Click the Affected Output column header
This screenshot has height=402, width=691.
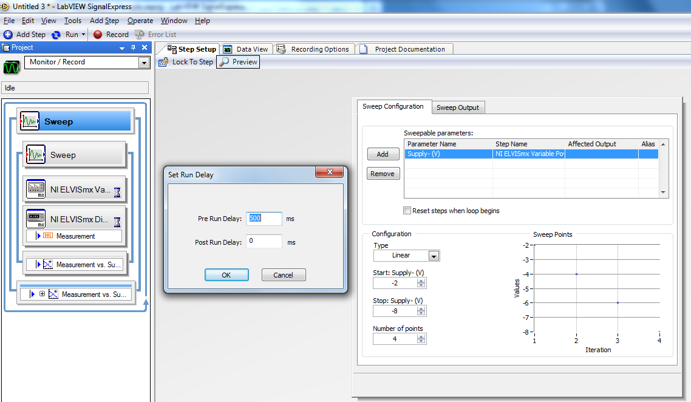pyautogui.click(x=602, y=144)
